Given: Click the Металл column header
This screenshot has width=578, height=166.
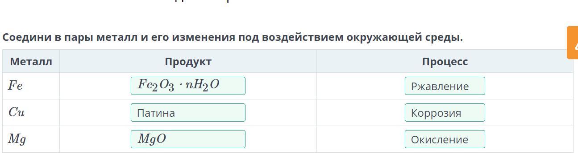Looking at the screenshot, I should 31,61.
